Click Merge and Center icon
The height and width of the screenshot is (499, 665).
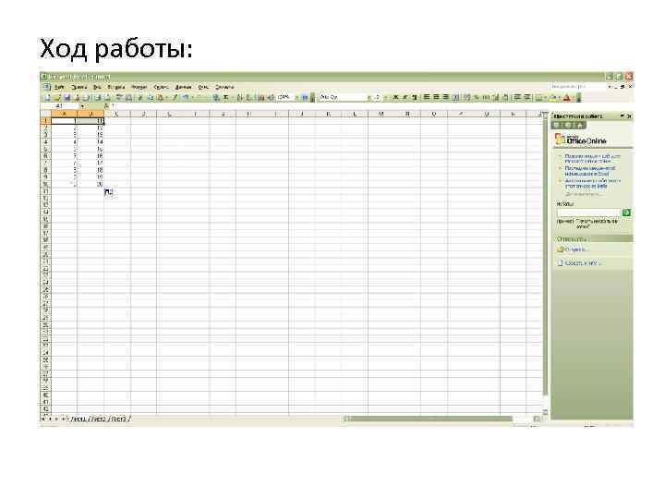point(456,97)
